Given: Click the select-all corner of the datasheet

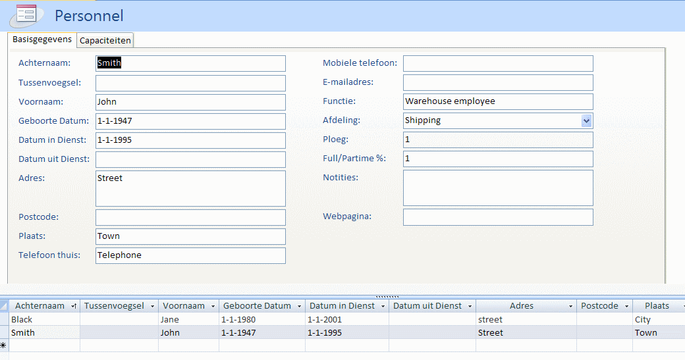Looking at the screenshot, I should pyautogui.click(x=5, y=305).
